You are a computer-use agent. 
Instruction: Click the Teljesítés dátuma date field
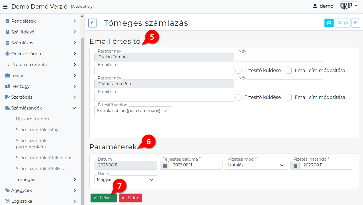click(195, 165)
